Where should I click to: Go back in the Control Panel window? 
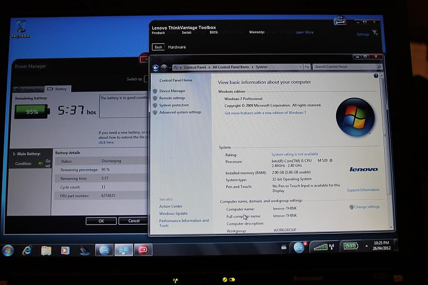click(x=156, y=68)
